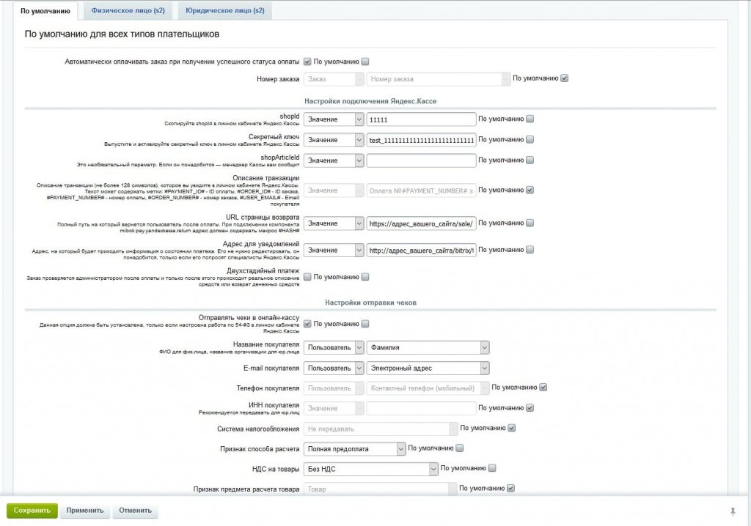The image size is (751, 526).
Task: Click the Отменить button
Action: [135, 510]
